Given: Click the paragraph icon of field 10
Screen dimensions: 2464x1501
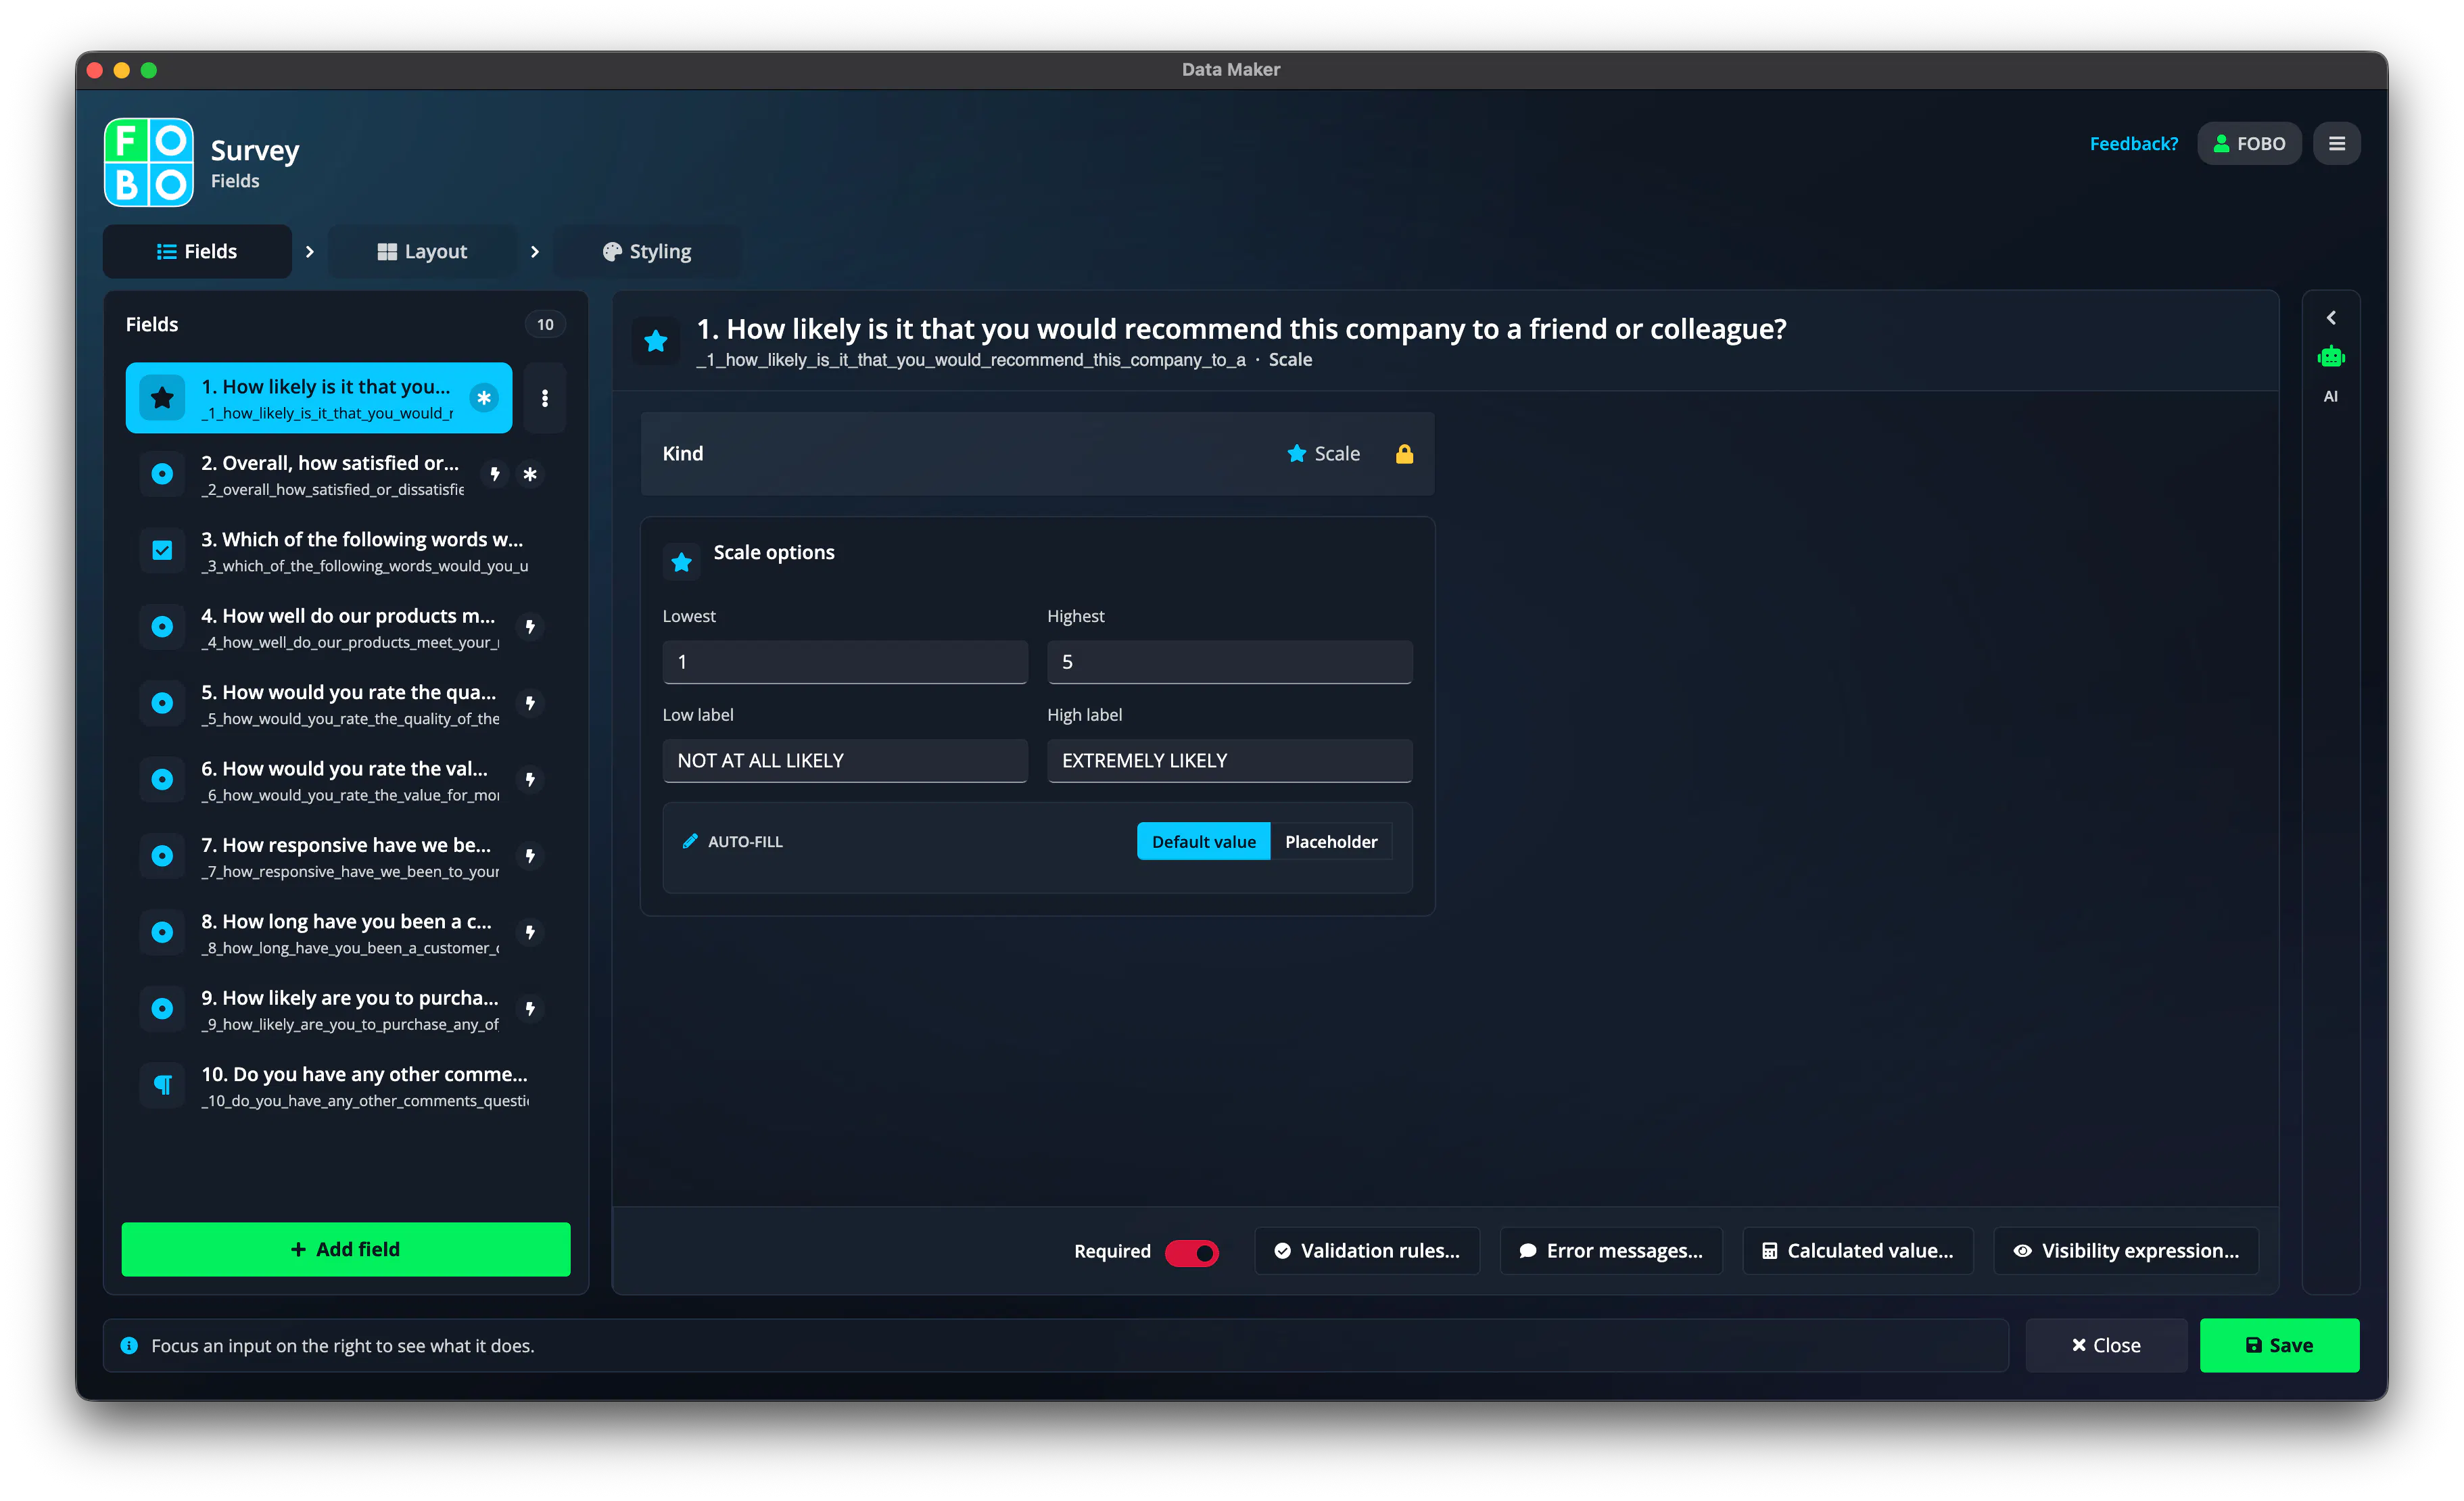Looking at the screenshot, I should (x=162, y=1085).
